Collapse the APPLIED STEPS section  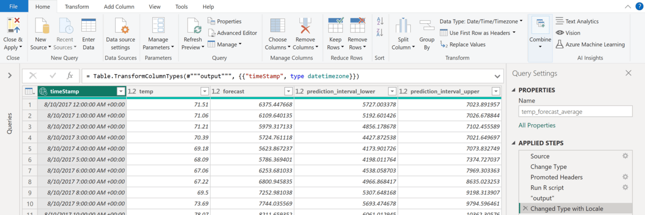pos(513,143)
